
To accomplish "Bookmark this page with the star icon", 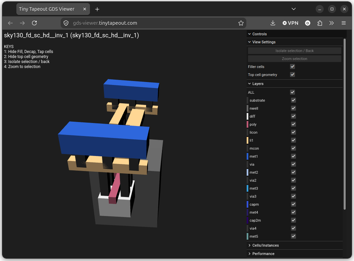I will point(241,23).
